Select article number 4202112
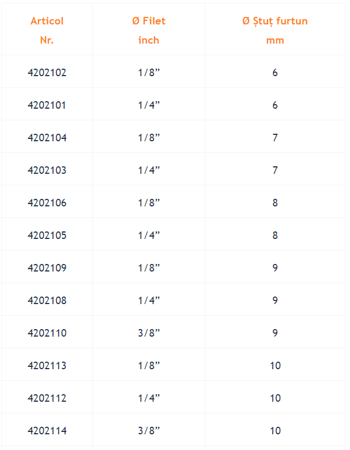The width and height of the screenshot is (350, 450). tap(47, 398)
